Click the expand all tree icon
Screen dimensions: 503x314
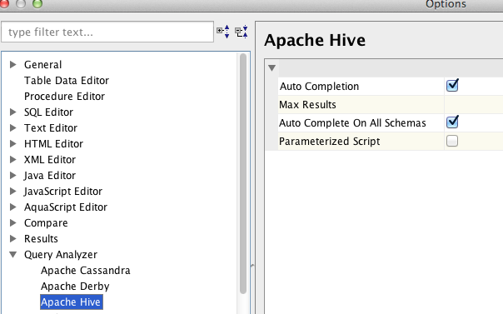[223, 32]
